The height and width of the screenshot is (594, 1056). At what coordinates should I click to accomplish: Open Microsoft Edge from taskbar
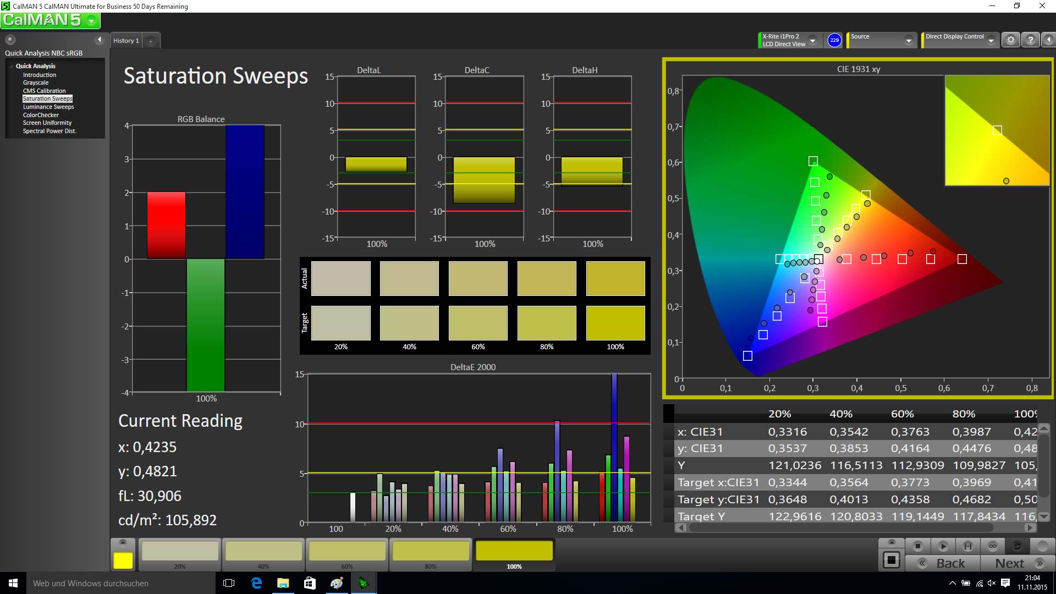[x=256, y=583]
